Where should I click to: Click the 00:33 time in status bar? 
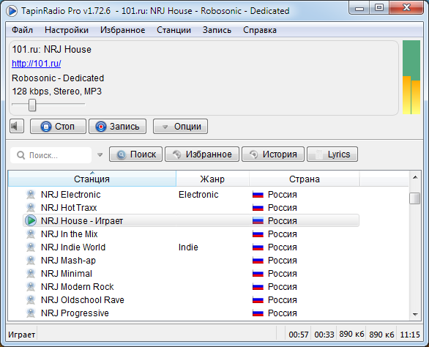coord(324,335)
